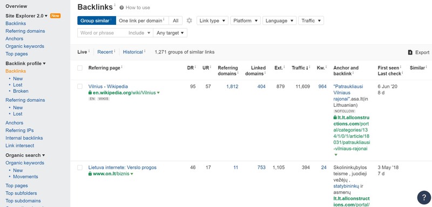Select the Group similar mode
The width and height of the screenshot is (432, 207).
pyautogui.click(x=97, y=20)
